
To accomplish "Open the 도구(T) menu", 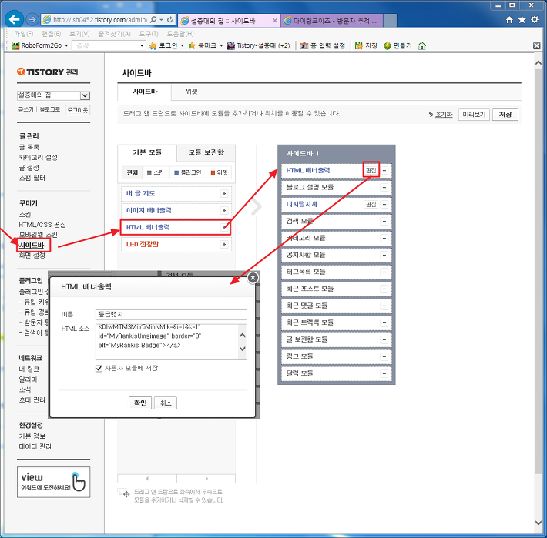I will point(149,34).
